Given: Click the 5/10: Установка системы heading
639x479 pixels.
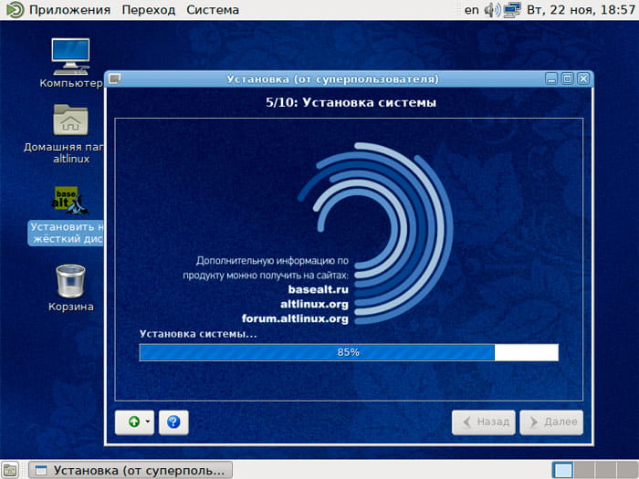Looking at the screenshot, I should (x=351, y=102).
